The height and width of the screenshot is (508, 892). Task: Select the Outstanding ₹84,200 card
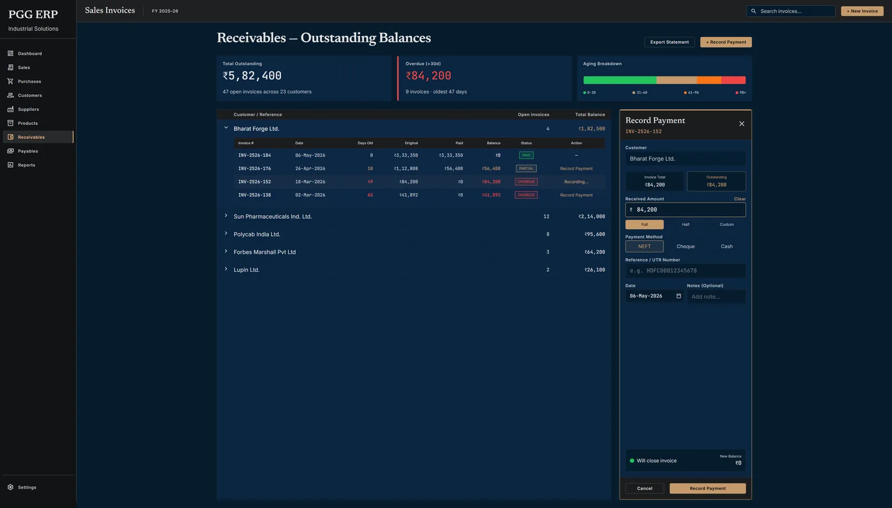click(x=716, y=181)
